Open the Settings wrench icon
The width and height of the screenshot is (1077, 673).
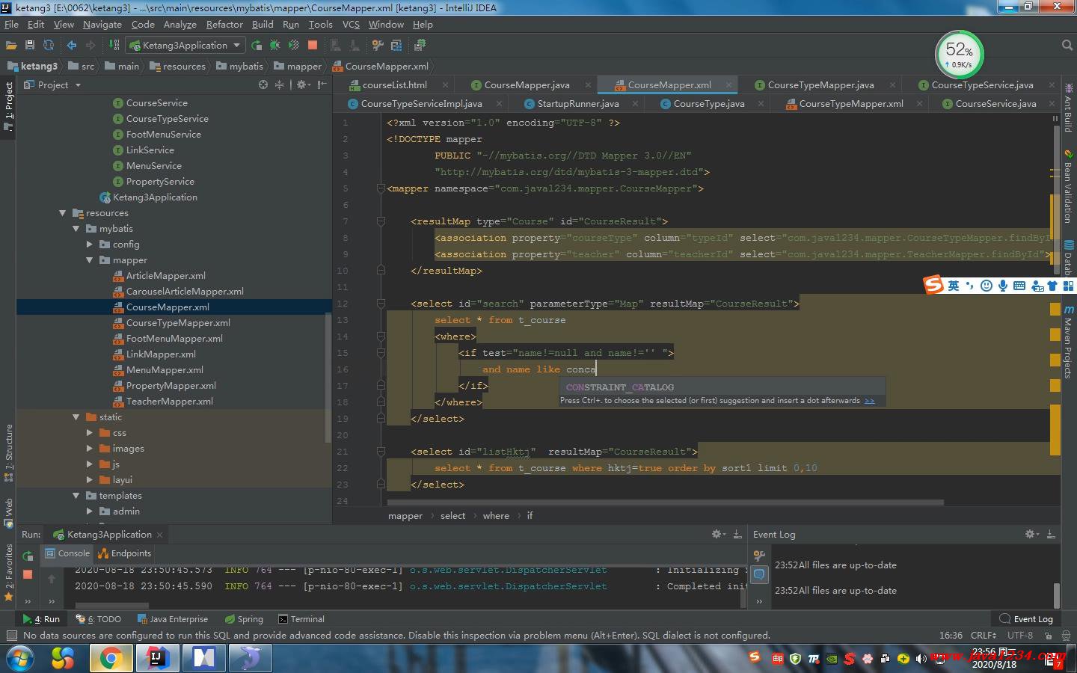click(378, 45)
